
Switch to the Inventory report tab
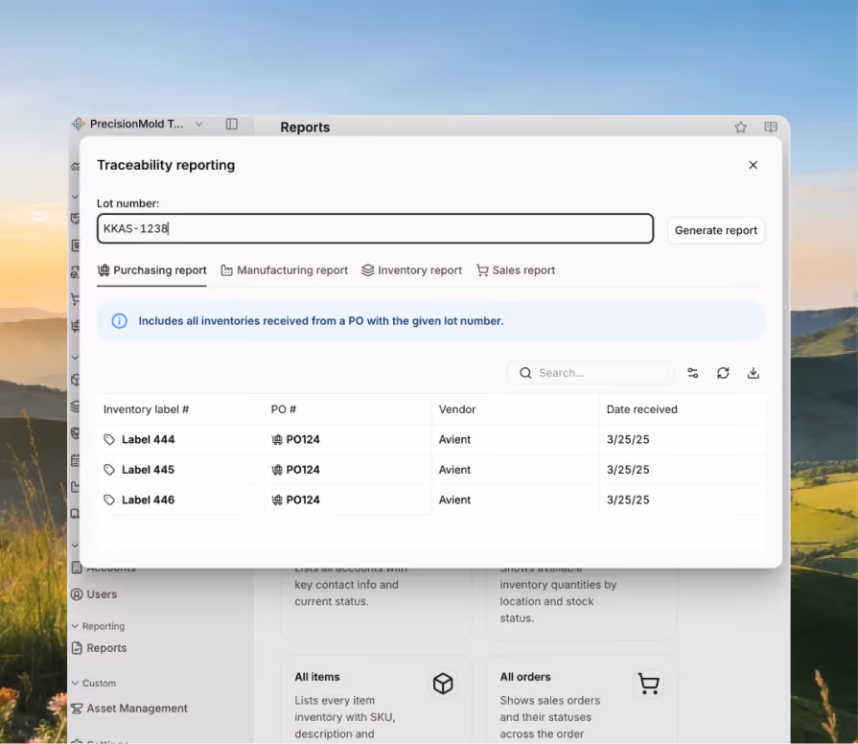point(412,270)
